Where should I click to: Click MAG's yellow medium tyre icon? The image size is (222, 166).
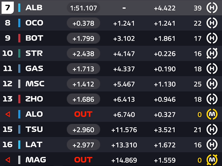(x=212, y=160)
